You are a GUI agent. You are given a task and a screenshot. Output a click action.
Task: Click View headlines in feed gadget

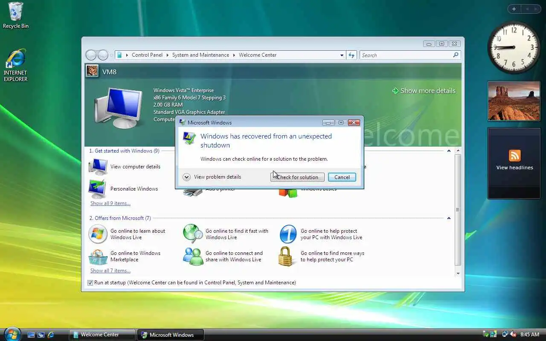tap(514, 168)
